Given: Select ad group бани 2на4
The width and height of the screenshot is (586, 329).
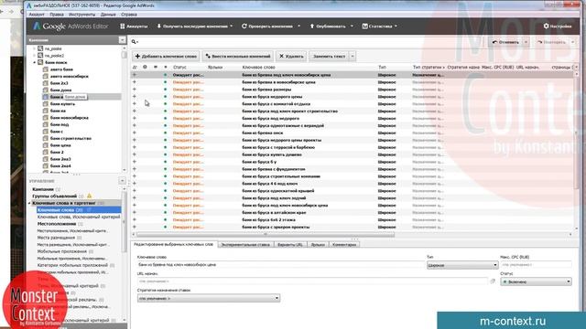Looking at the screenshot, I should 60,166.
